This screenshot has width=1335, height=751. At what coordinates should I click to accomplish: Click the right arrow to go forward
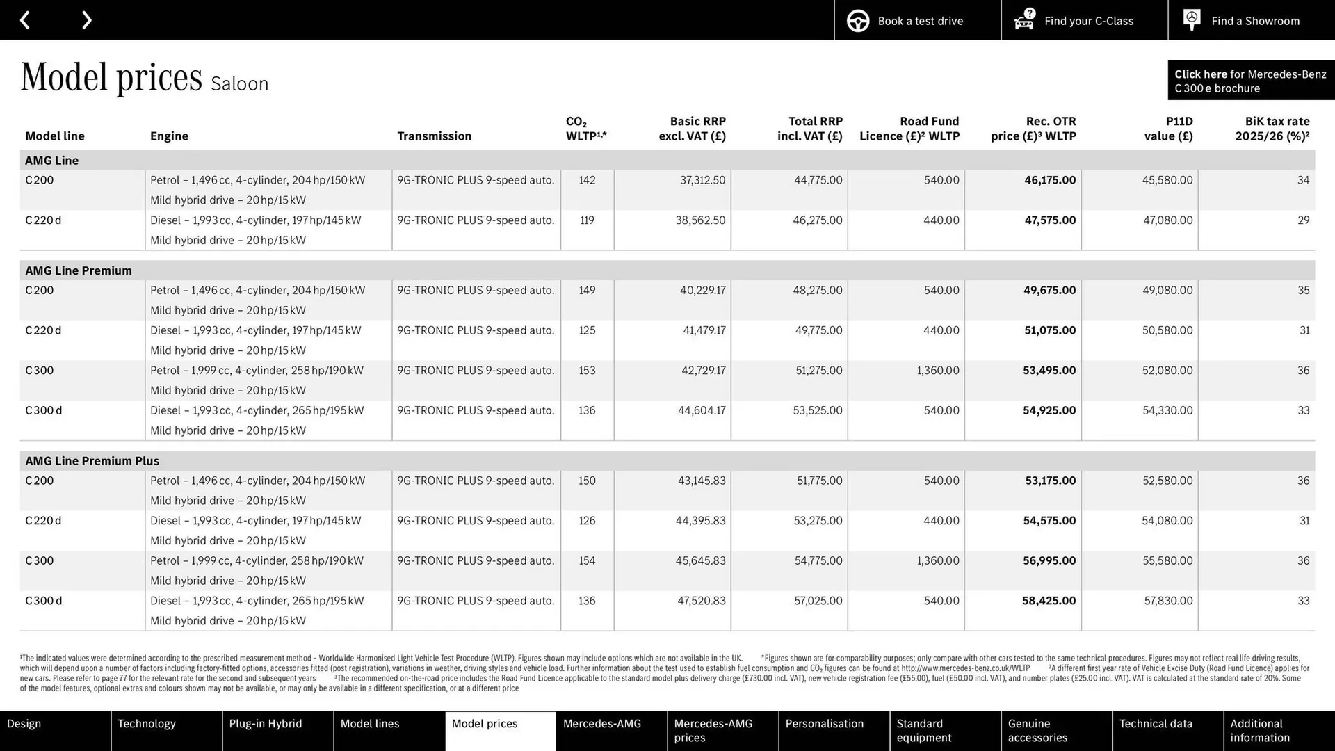tap(86, 19)
